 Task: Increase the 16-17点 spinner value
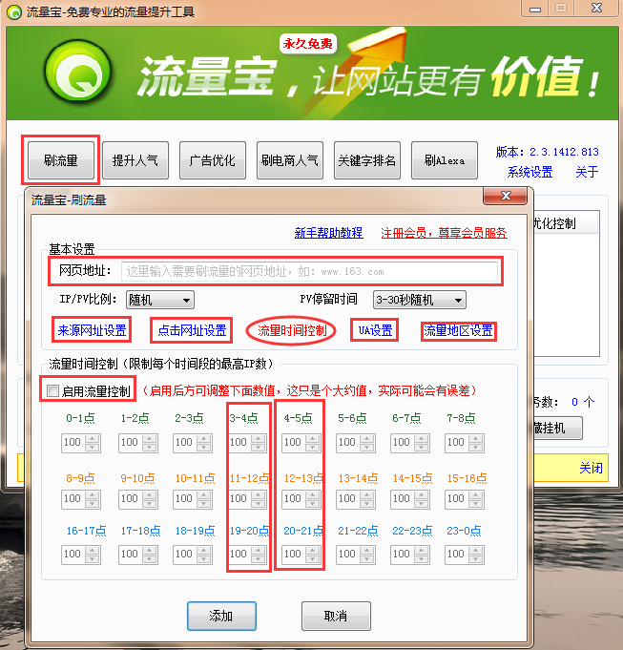(93, 550)
